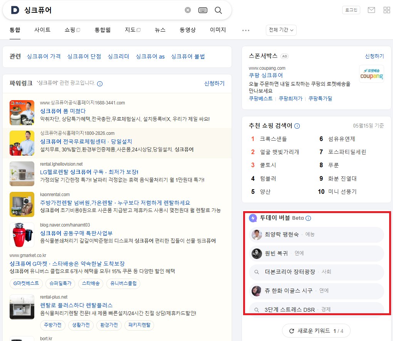Click 신청하기 in the 파워링크 section

coord(214,84)
